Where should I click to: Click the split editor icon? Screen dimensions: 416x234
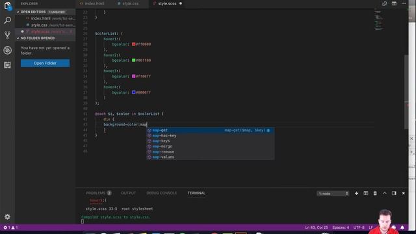(394, 3)
